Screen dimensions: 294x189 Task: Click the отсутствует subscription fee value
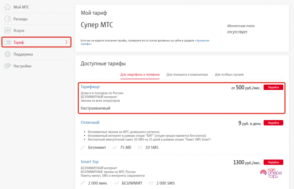pyautogui.click(x=237, y=32)
